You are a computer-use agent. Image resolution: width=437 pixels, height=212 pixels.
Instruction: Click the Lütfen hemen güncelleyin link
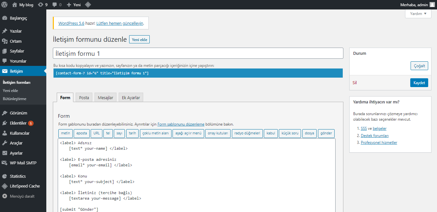coord(120,23)
